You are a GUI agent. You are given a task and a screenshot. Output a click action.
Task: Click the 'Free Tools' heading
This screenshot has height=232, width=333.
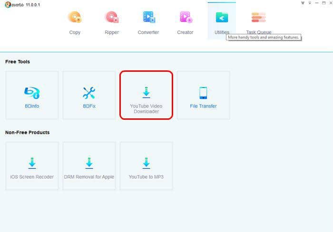click(18, 62)
